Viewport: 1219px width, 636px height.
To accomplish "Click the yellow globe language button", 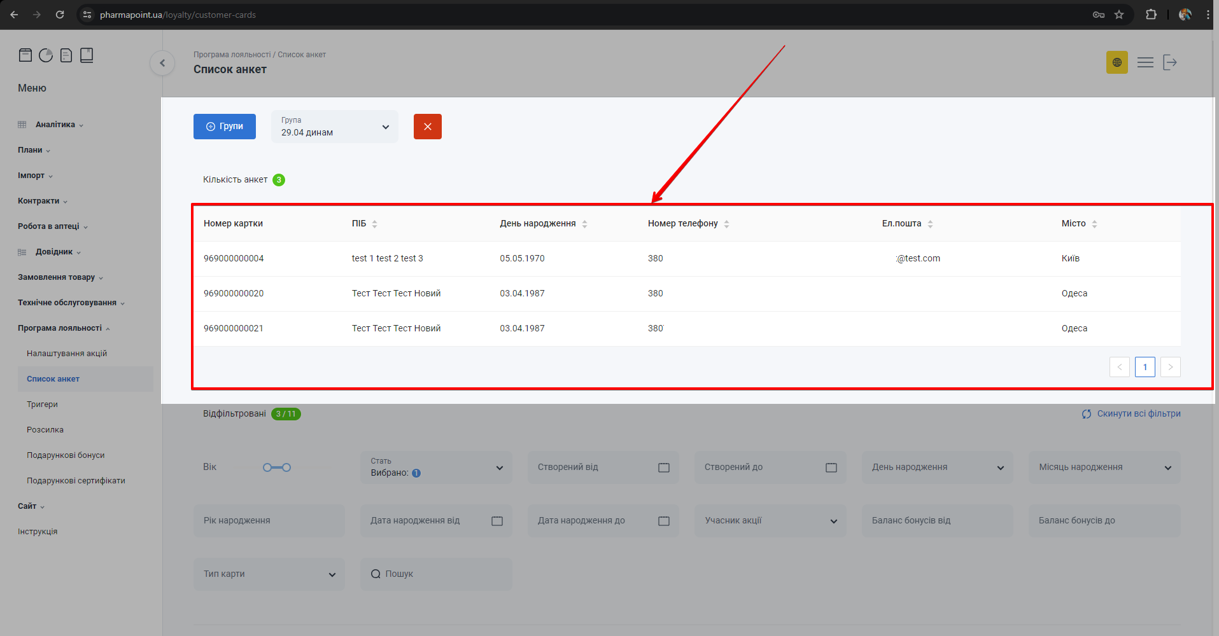I will tap(1117, 62).
